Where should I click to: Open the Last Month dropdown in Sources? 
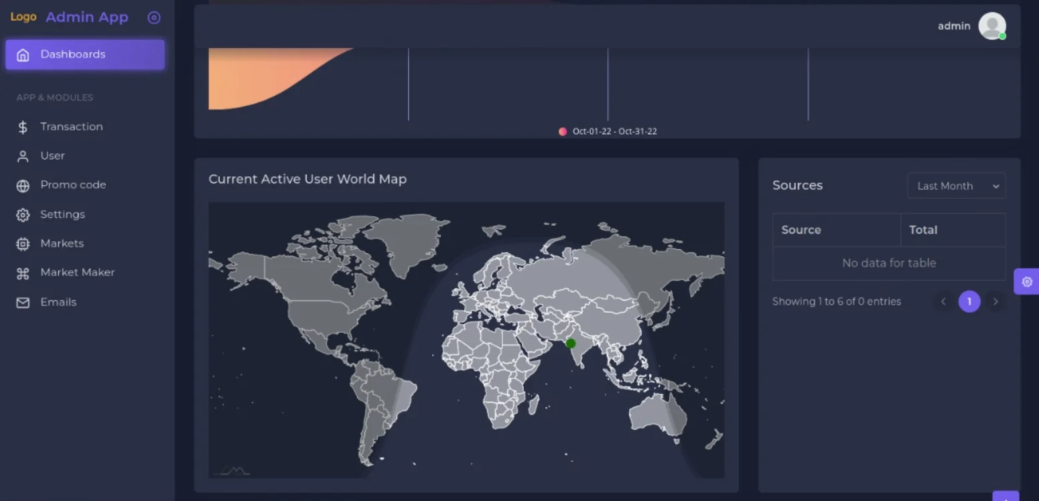956,186
